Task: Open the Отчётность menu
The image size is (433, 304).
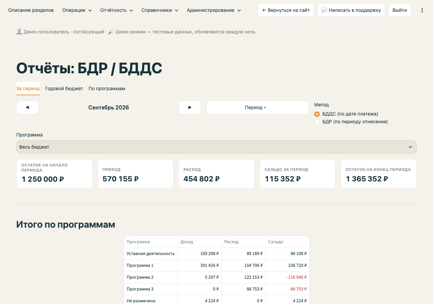Action: [x=117, y=10]
